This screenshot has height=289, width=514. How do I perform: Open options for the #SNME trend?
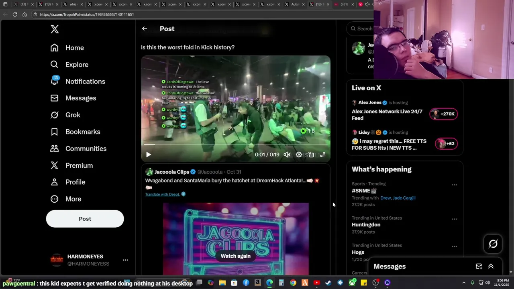coord(454,185)
